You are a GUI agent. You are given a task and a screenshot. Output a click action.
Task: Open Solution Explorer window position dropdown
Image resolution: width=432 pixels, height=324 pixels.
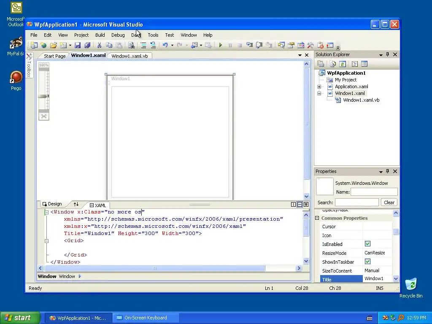click(x=381, y=55)
